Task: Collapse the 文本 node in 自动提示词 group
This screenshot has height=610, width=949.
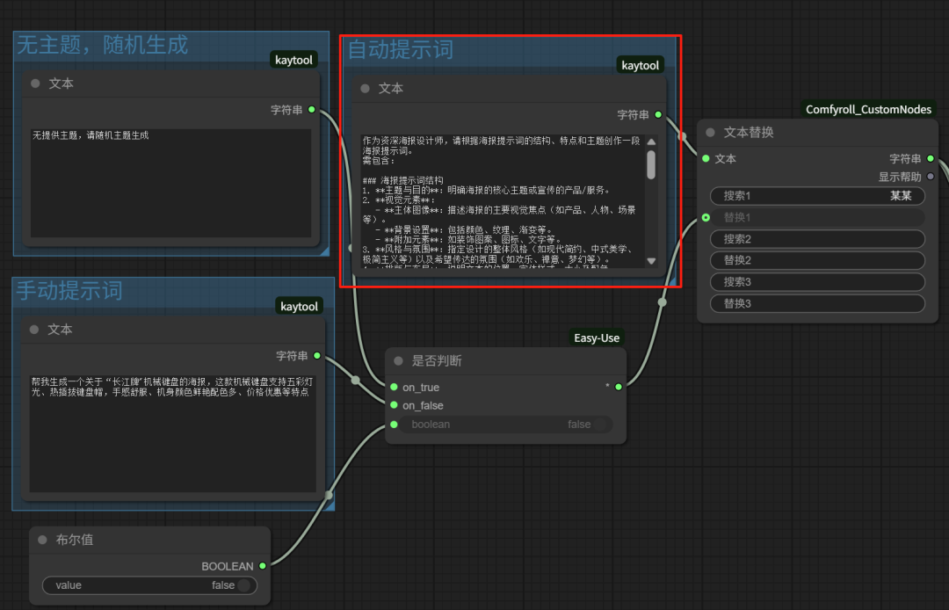Action: tap(365, 89)
